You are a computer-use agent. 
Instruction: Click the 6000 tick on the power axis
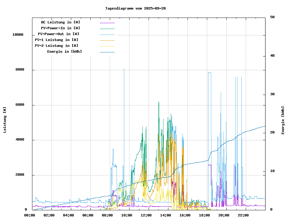pyautogui.click(x=20, y=105)
